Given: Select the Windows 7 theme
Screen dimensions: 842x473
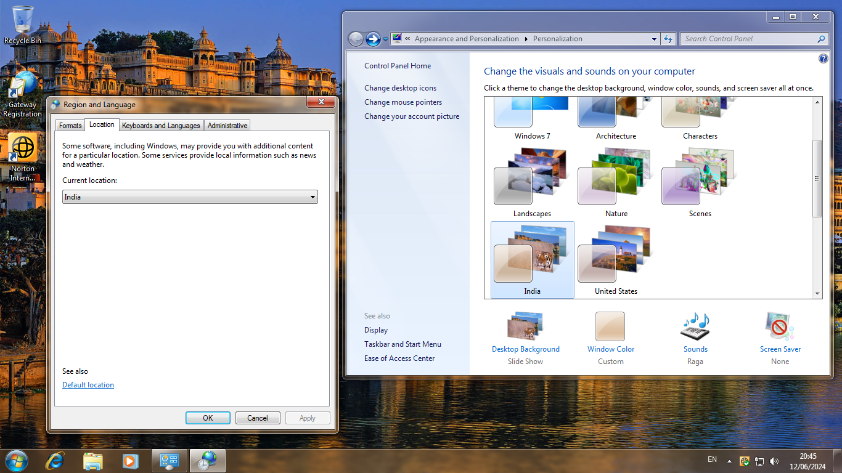Looking at the screenshot, I should [532, 118].
